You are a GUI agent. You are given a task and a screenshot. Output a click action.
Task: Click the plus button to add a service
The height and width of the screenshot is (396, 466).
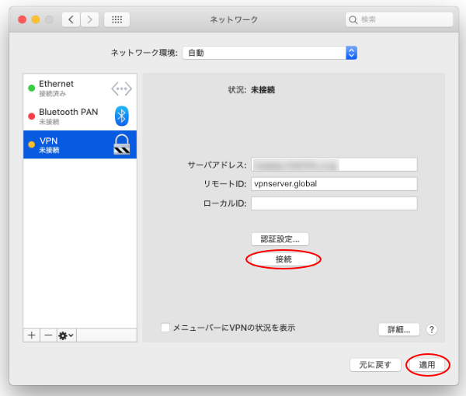coord(32,335)
